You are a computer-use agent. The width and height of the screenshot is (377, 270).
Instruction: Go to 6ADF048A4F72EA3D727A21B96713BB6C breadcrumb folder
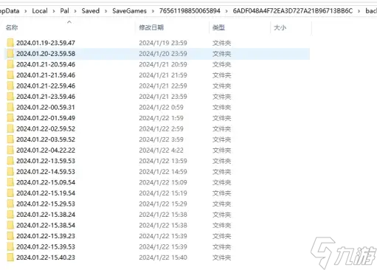[293, 11]
